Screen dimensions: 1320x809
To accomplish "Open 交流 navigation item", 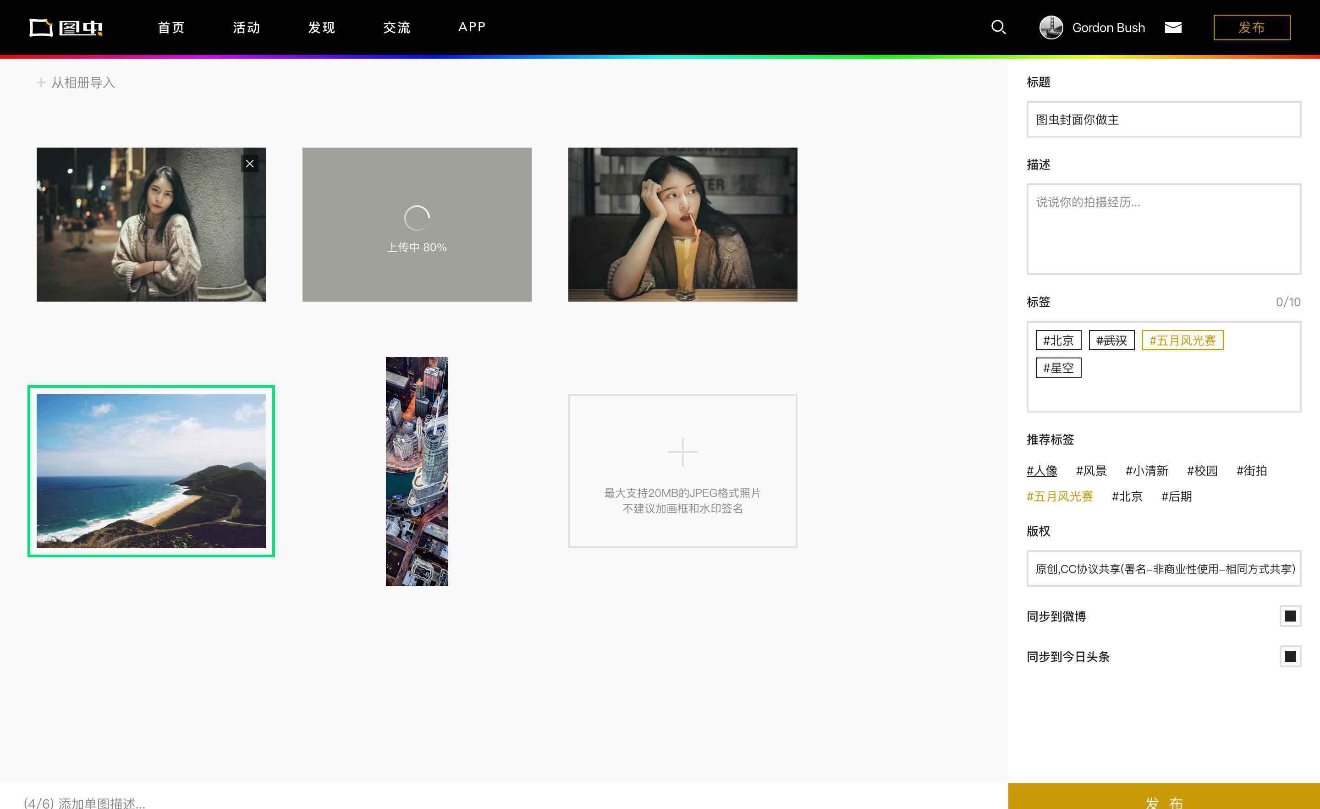I will tap(396, 28).
